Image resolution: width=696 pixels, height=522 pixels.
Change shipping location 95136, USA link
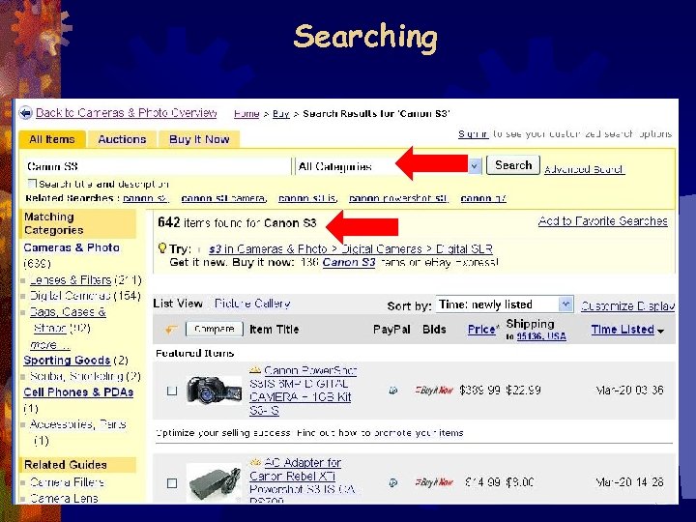coord(541,336)
